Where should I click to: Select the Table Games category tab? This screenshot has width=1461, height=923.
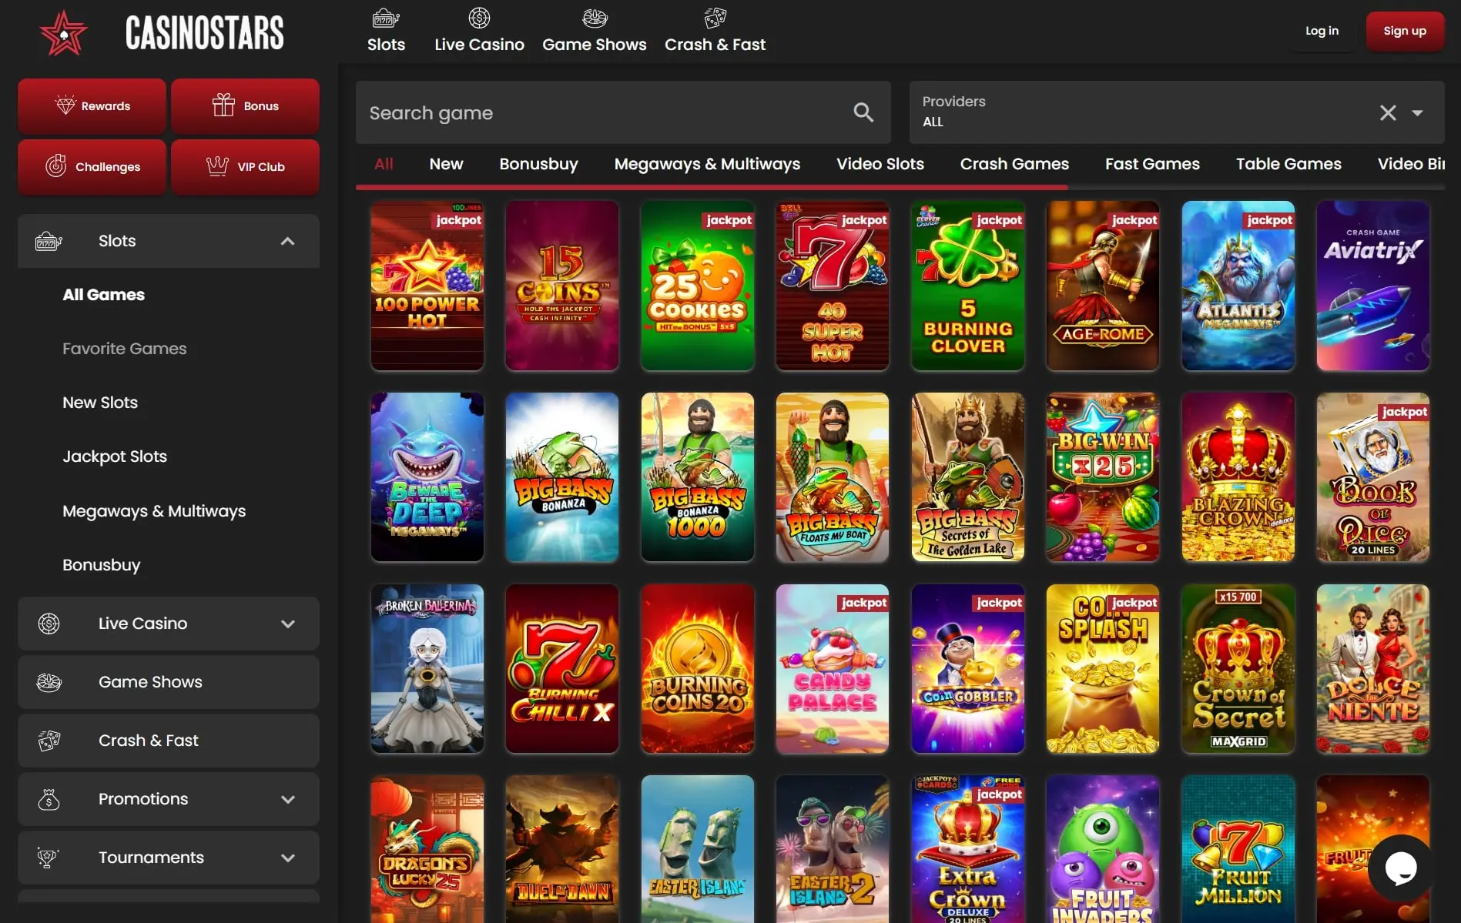coord(1288,164)
